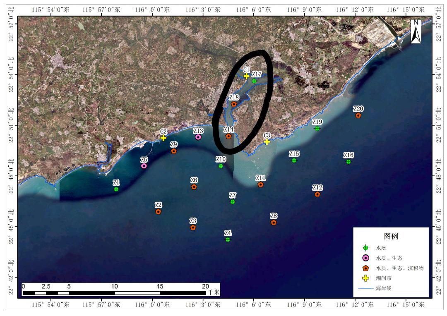Viewport: 447px width, 316px height.
Task: Click the Z20 station text label
Action: pos(358,108)
